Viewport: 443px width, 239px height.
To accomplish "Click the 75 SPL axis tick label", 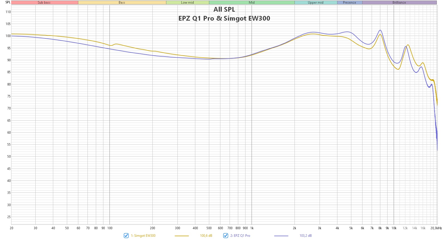I will 9,96.
